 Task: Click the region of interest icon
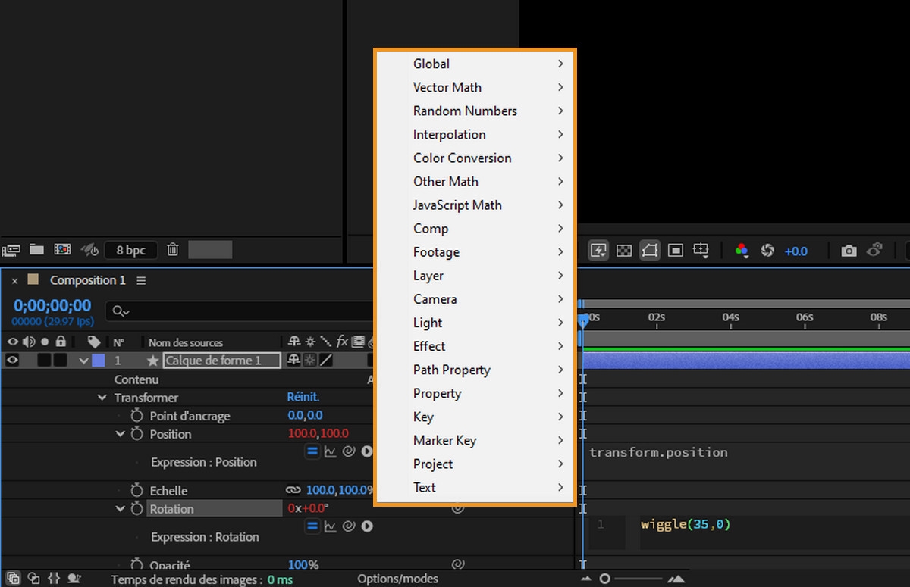coord(676,250)
